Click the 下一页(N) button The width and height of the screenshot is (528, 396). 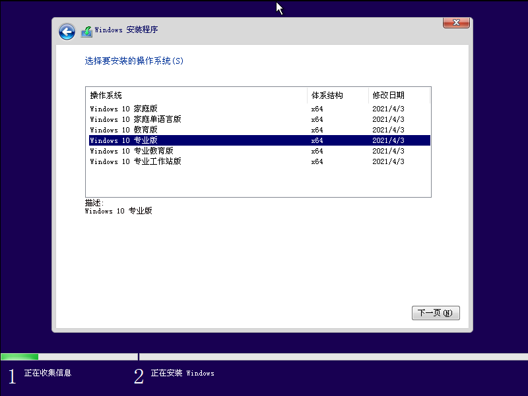[x=436, y=312]
